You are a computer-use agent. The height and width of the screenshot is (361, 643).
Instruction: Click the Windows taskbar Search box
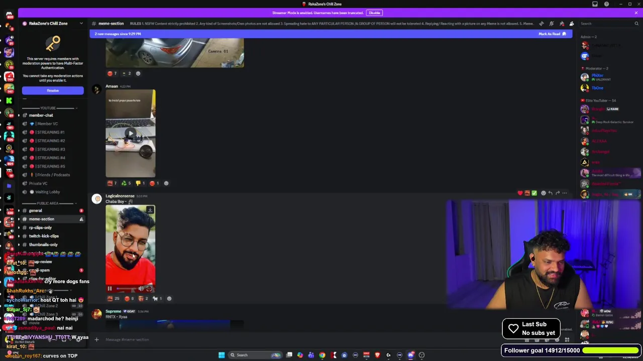tap(255, 355)
